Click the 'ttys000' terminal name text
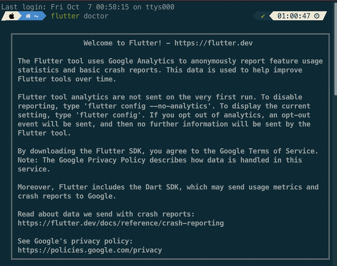Image resolution: width=337 pixels, height=266 pixels. pyautogui.click(x=160, y=7)
